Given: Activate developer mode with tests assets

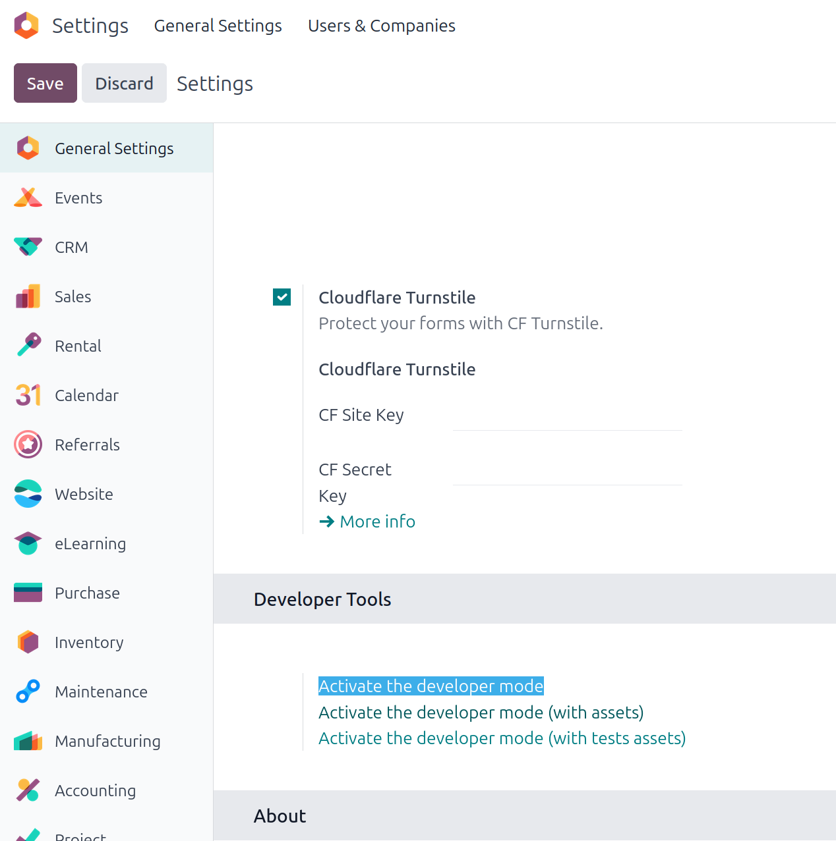Looking at the screenshot, I should coord(502,738).
